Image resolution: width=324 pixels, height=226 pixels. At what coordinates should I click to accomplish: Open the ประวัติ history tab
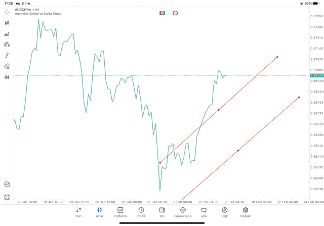[141, 212]
